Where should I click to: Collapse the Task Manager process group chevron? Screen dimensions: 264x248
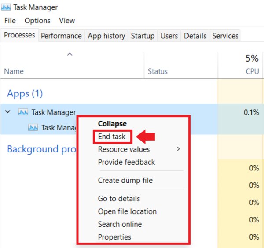pos(8,112)
